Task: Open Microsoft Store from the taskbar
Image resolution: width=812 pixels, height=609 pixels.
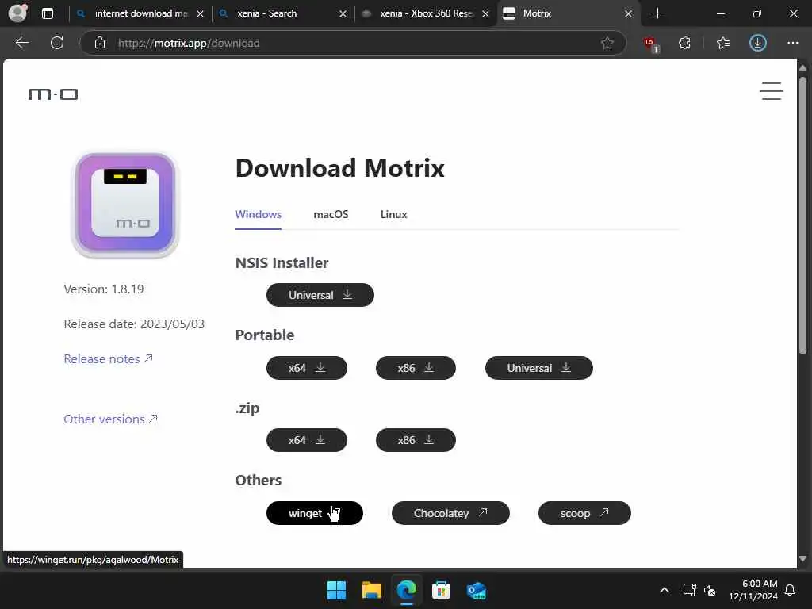Action: [x=441, y=590]
